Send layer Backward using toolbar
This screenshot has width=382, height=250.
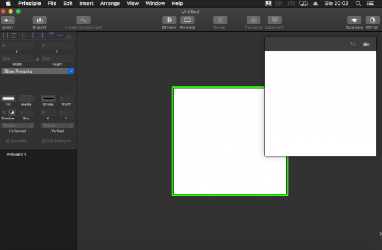point(274,21)
